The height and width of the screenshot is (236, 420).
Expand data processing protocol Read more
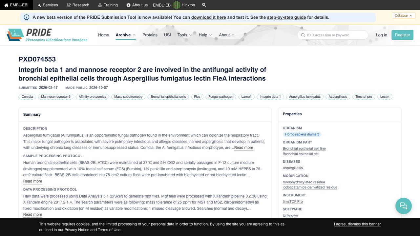[x=32, y=215]
